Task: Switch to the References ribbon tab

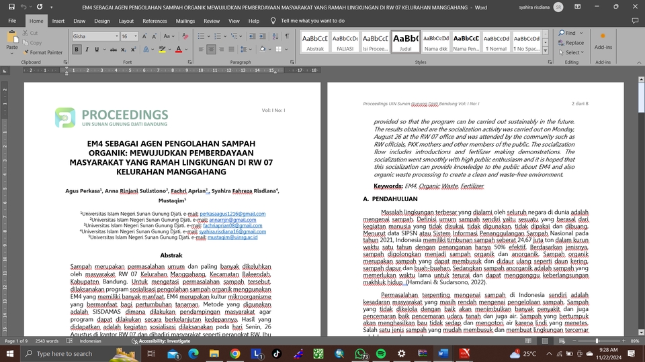Action: tap(155, 21)
